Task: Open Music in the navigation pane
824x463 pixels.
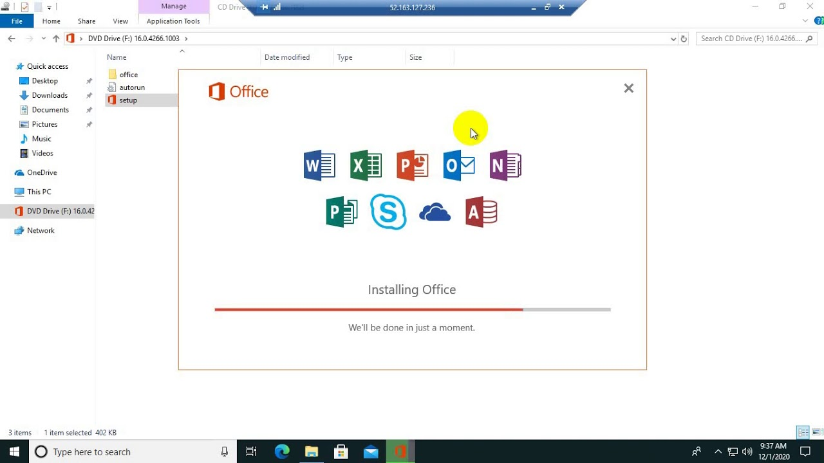Action: point(35,139)
